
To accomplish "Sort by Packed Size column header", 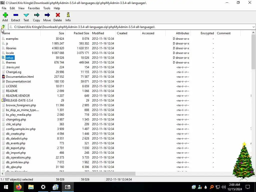I will click(x=78, y=33).
